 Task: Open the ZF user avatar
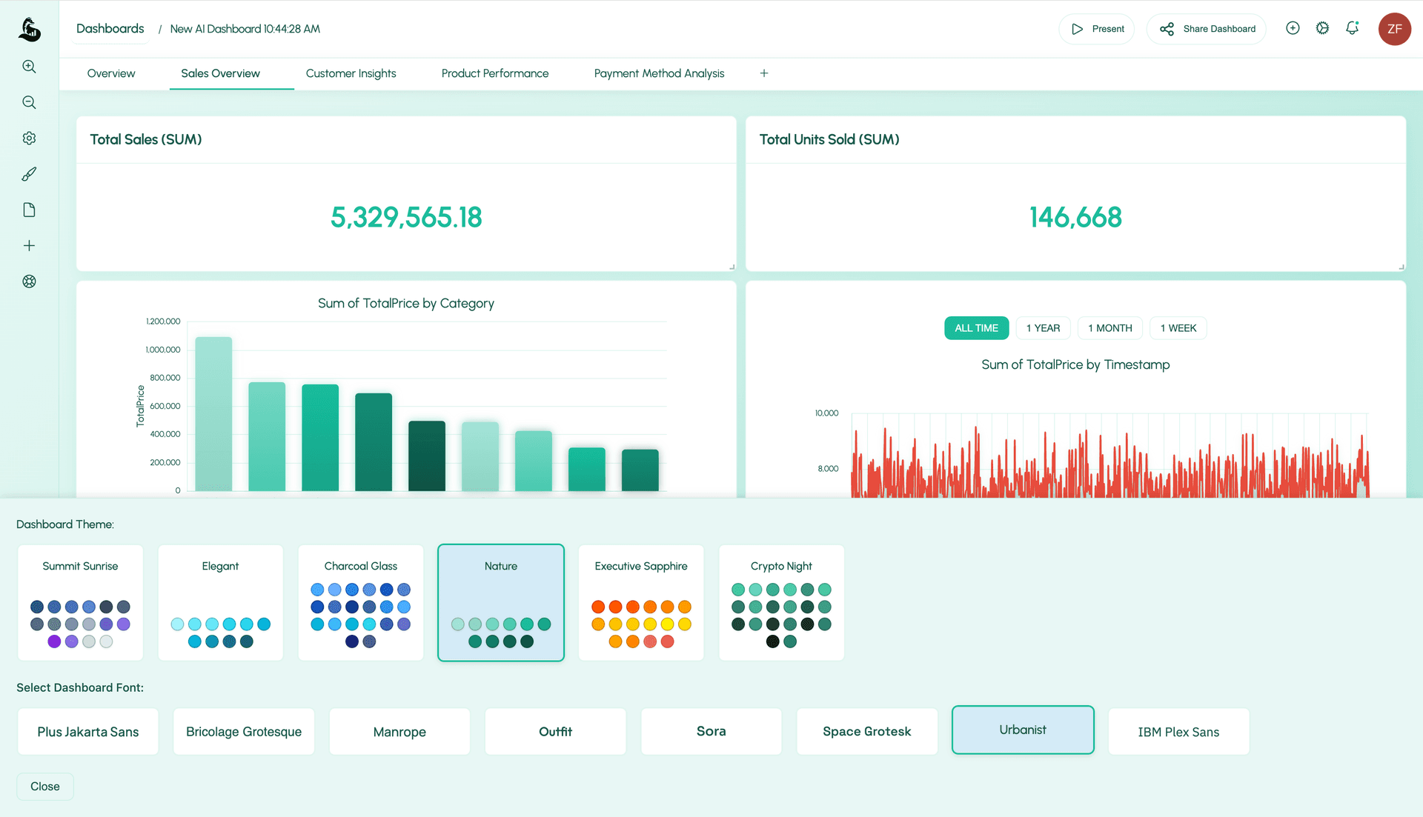pos(1394,29)
